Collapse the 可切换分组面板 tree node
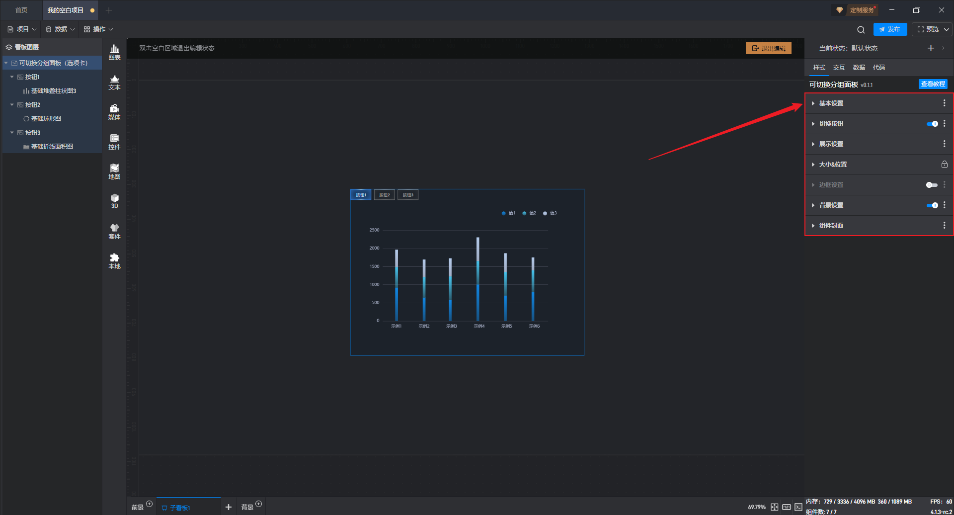The image size is (954, 515). (6, 63)
